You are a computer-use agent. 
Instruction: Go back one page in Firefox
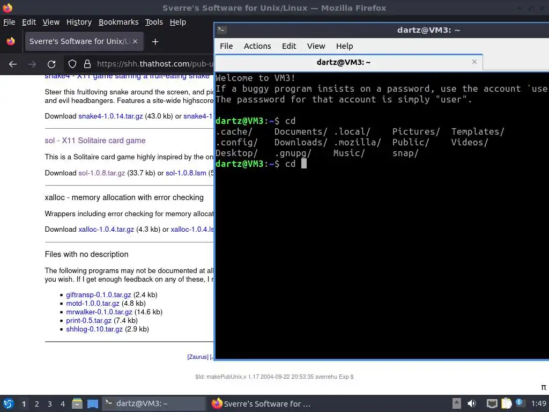click(x=13, y=64)
